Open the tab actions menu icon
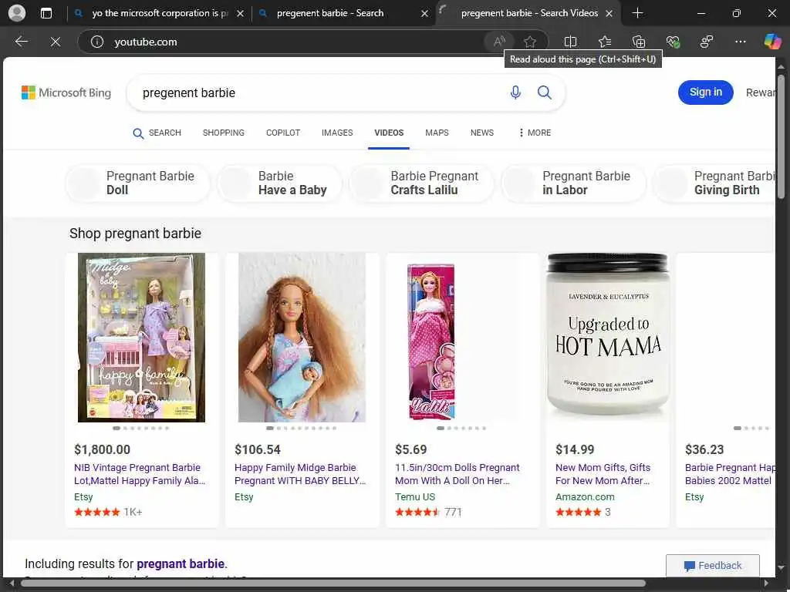 (x=46, y=13)
